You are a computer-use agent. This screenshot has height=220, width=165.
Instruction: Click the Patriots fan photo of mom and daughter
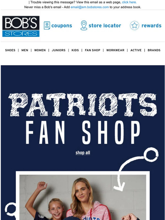click(x=83, y=197)
